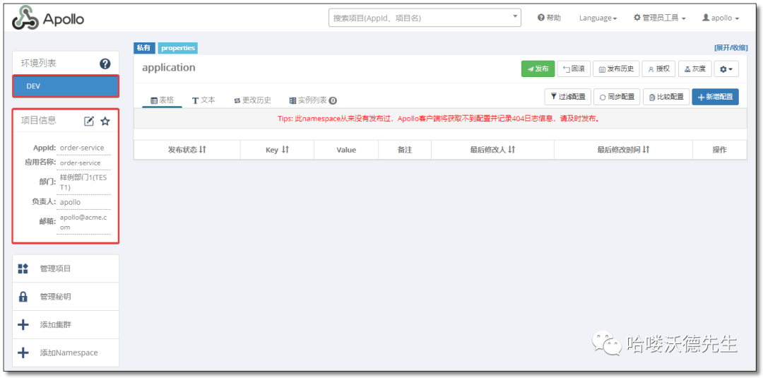Click the 同步配置 sync button

tap(617, 97)
